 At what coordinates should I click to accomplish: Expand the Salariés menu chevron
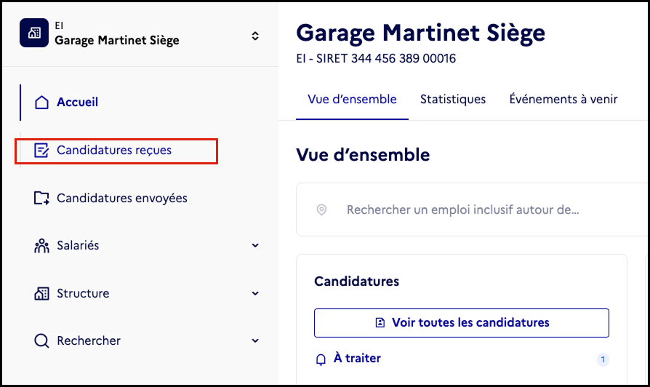[x=255, y=246]
